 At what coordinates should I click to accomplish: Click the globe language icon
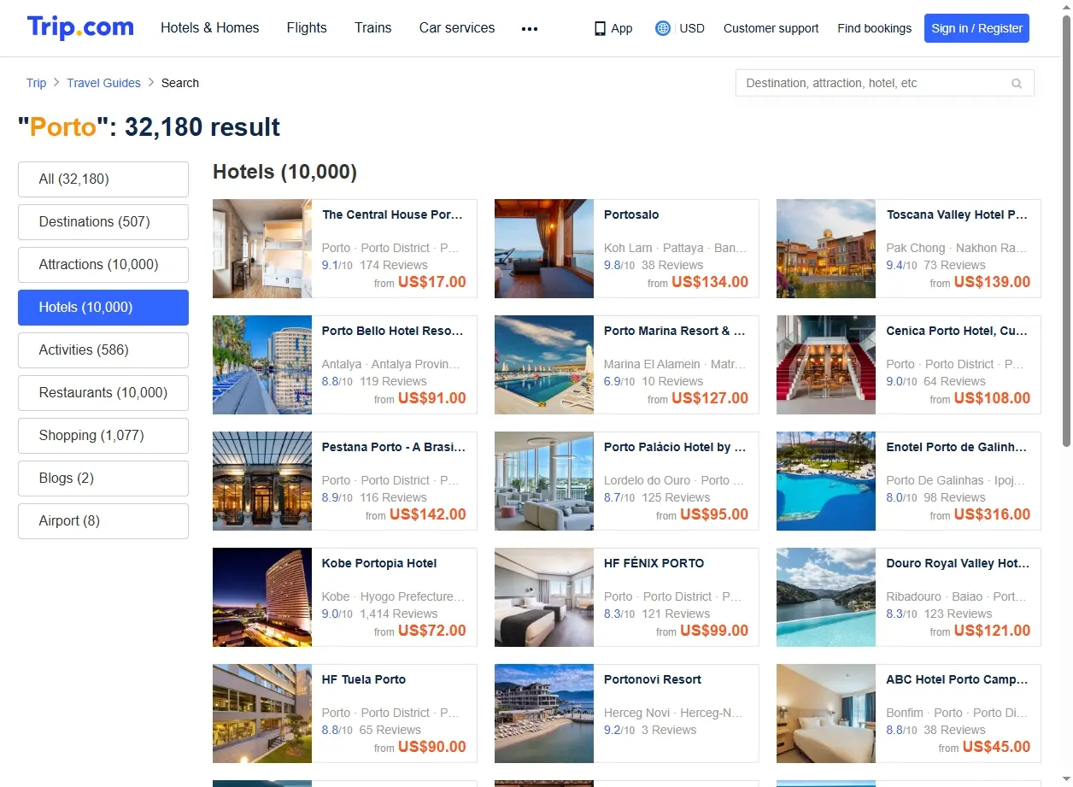click(x=662, y=28)
